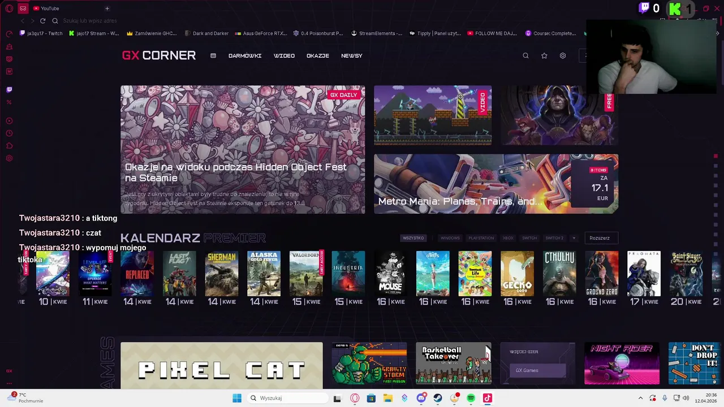Screen dimensions: 724x407
Task: Open the OKAZJE menu item
Action: (x=318, y=56)
